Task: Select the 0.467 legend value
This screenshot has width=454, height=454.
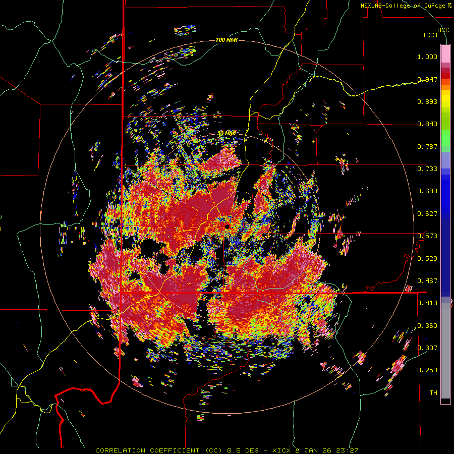Action: click(427, 281)
